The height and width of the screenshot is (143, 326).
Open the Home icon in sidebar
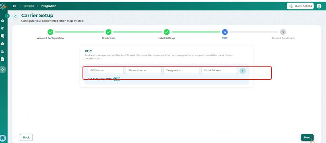tap(3, 21)
